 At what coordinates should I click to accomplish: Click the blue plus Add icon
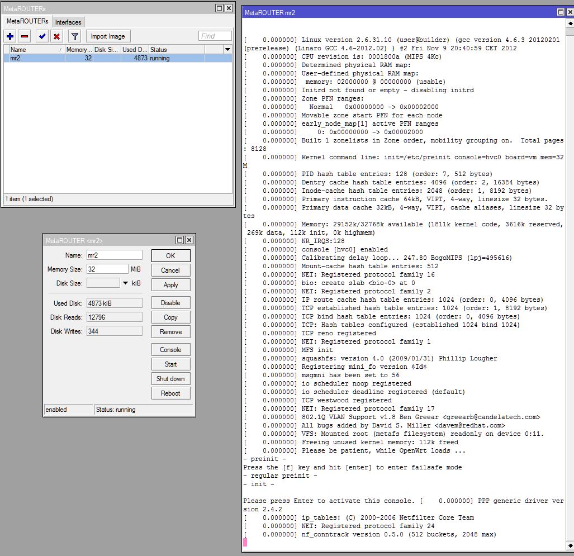click(10, 36)
